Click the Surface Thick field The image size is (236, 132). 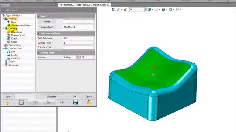click(x=79, y=43)
